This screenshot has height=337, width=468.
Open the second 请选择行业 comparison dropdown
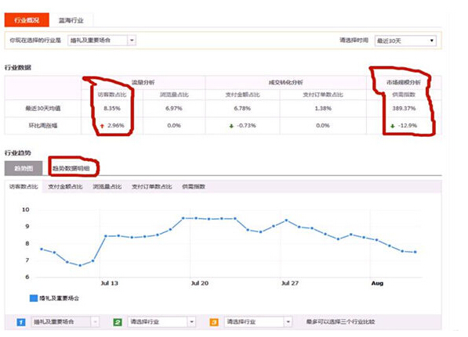coord(161,322)
